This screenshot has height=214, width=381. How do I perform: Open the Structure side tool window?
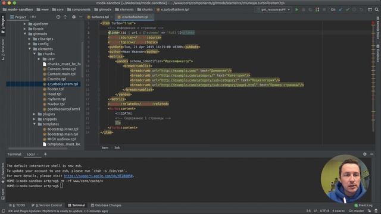(3, 50)
